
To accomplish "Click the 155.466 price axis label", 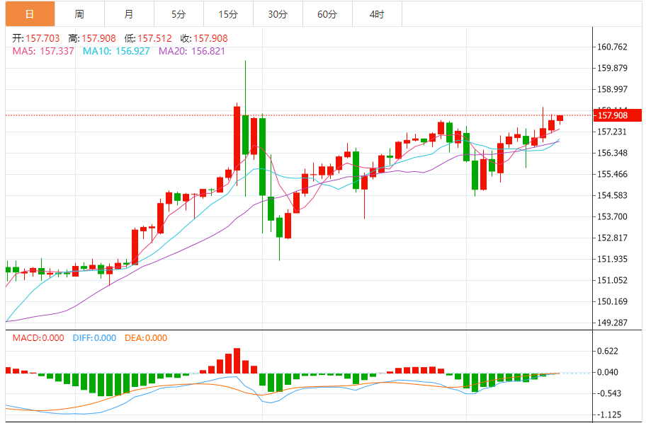I will click(612, 174).
